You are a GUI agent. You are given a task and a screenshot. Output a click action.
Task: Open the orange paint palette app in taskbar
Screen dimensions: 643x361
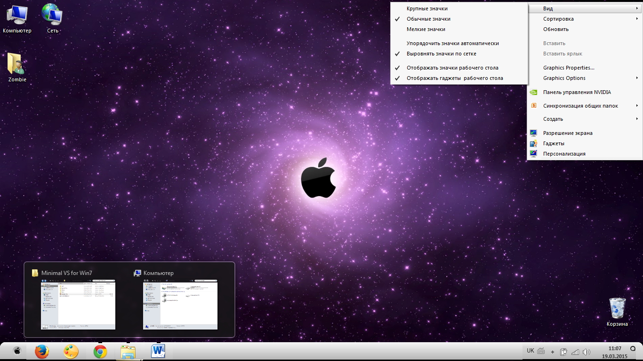[71, 352]
